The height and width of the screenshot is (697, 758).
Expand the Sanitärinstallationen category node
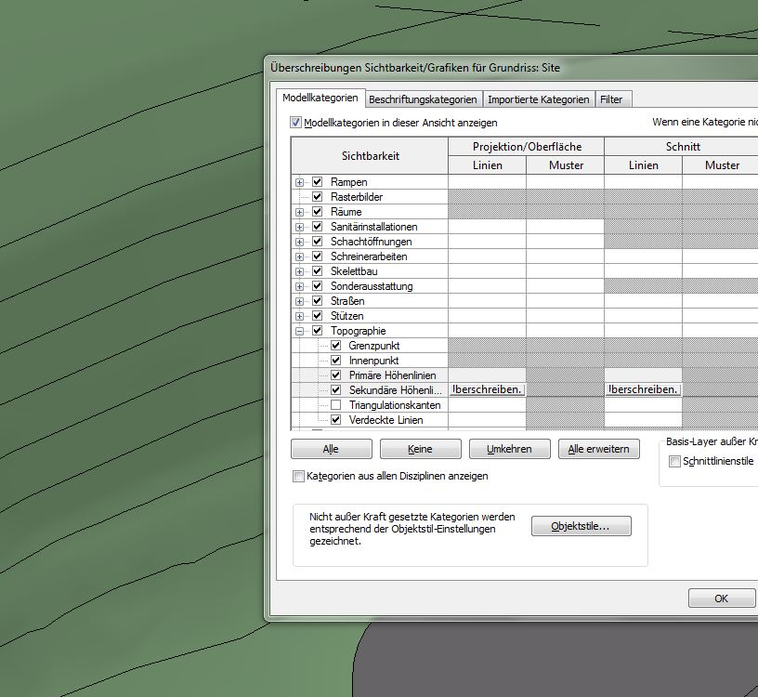click(x=300, y=227)
